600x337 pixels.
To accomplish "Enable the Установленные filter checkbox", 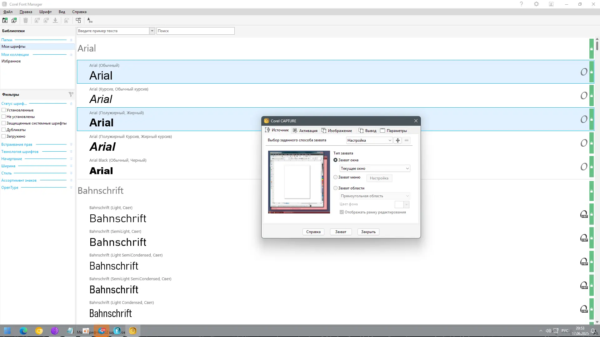I will [4, 110].
